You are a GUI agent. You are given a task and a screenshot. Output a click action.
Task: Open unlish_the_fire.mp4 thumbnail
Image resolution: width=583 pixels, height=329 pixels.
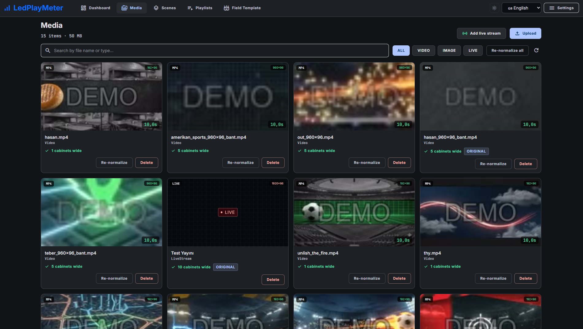pos(354,212)
